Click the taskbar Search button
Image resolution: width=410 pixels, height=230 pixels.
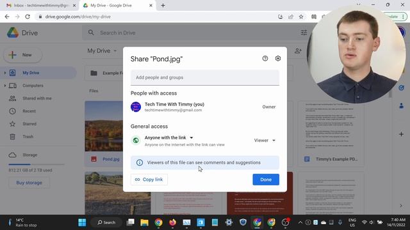point(106,222)
